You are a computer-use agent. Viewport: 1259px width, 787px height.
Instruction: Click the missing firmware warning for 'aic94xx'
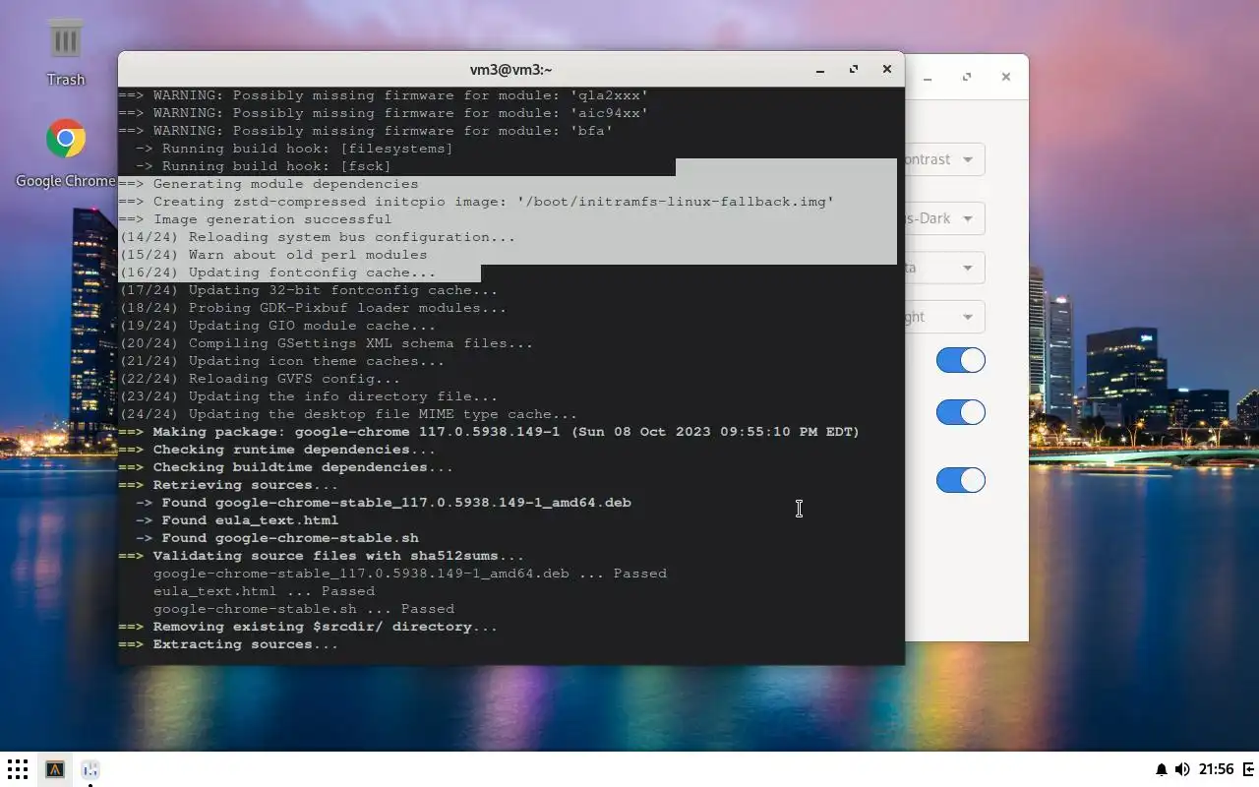click(384, 113)
